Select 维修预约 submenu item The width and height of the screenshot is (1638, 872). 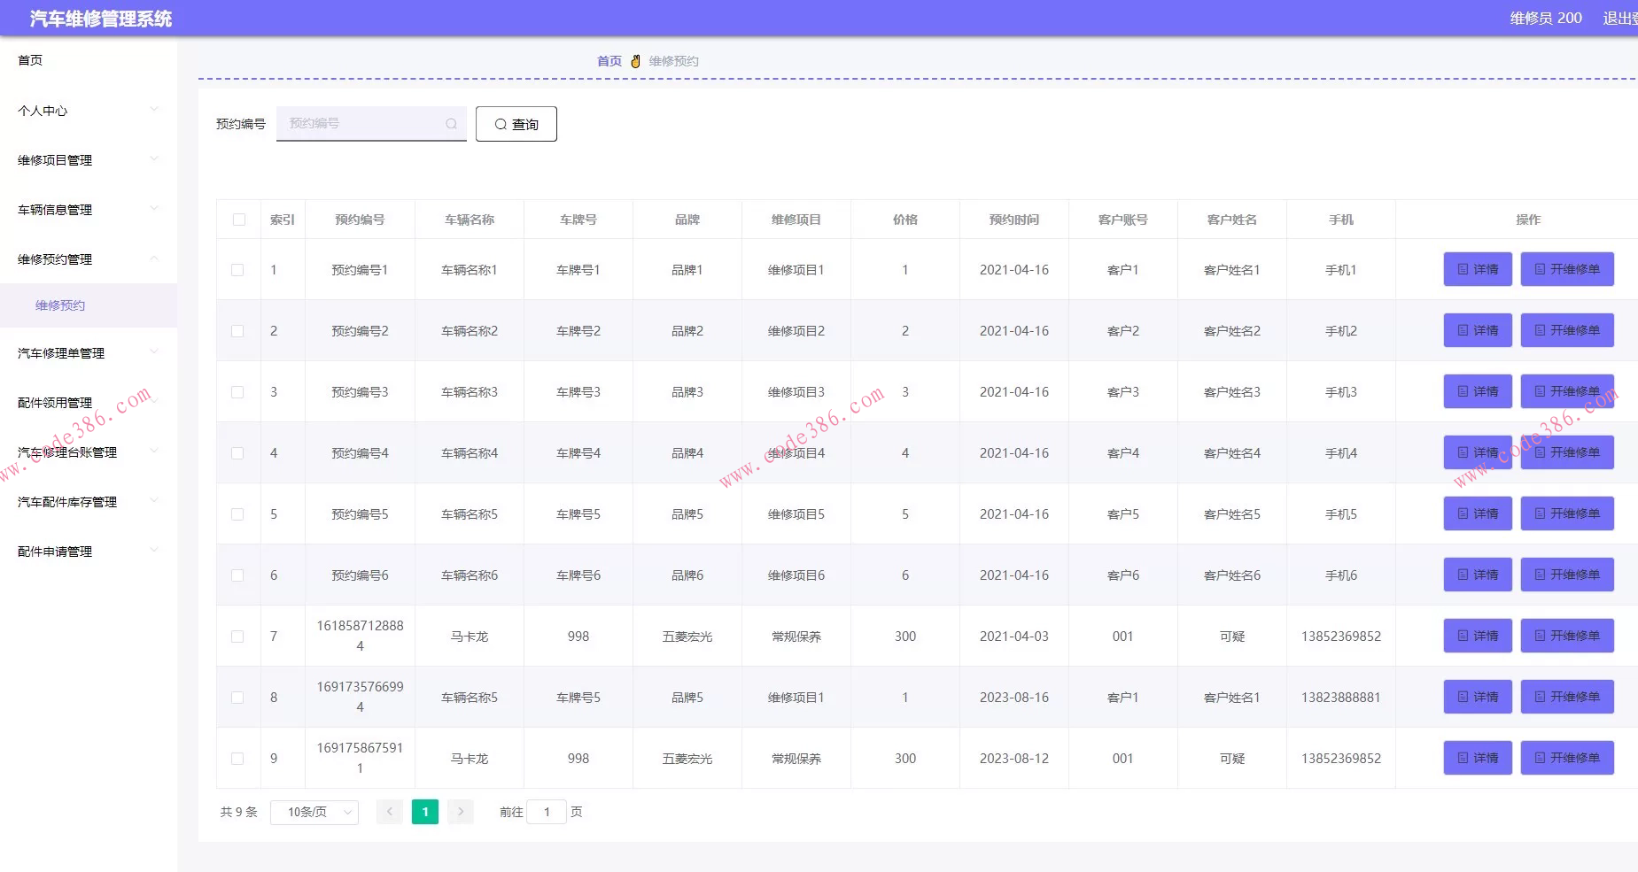pyautogui.click(x=60, y=305)
